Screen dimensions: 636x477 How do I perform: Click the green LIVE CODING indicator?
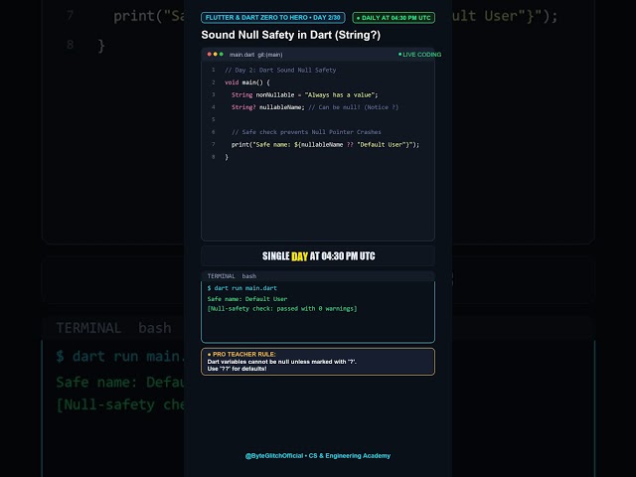point(419,55)
